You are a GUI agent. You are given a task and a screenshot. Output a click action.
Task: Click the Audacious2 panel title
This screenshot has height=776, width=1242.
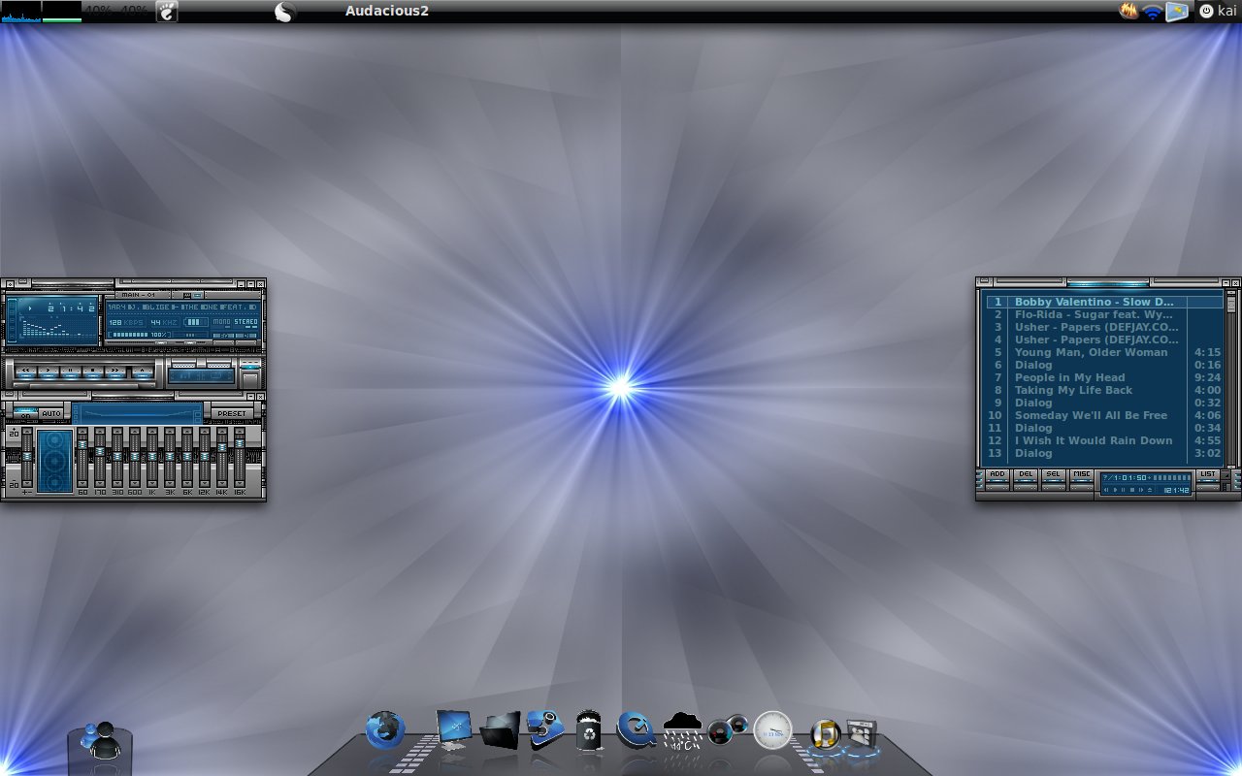387,11
